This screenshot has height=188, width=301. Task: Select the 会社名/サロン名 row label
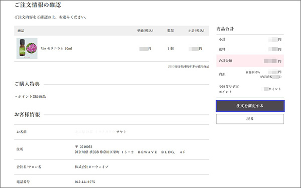point(29,167)
